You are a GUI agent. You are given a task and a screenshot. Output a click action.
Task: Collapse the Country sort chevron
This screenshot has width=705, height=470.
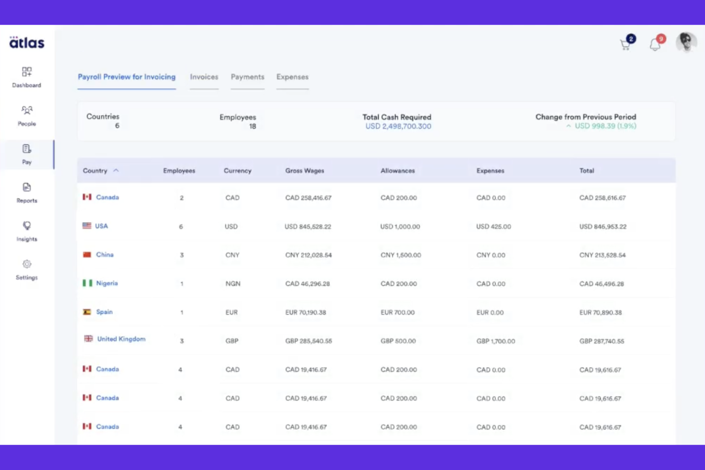[x=116, y=170]
